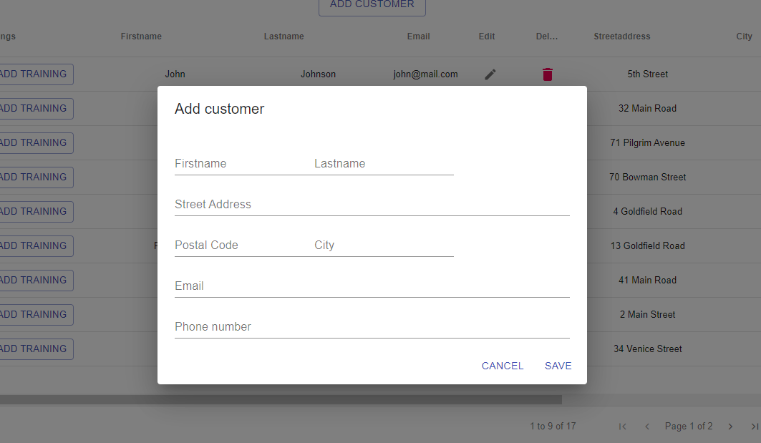Click ADD TRAINING in John's row

click(34, 74)
